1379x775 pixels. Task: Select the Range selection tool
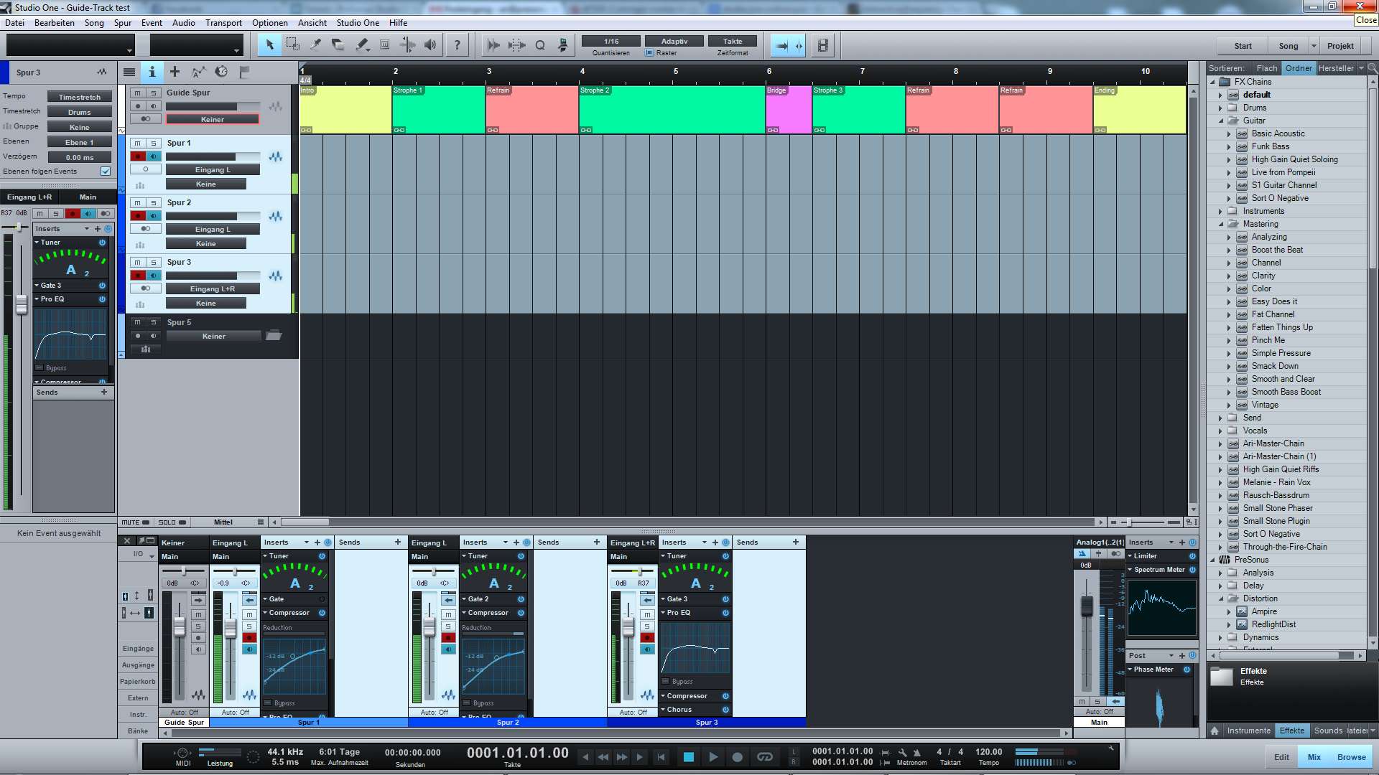click(x=292, y=45)
